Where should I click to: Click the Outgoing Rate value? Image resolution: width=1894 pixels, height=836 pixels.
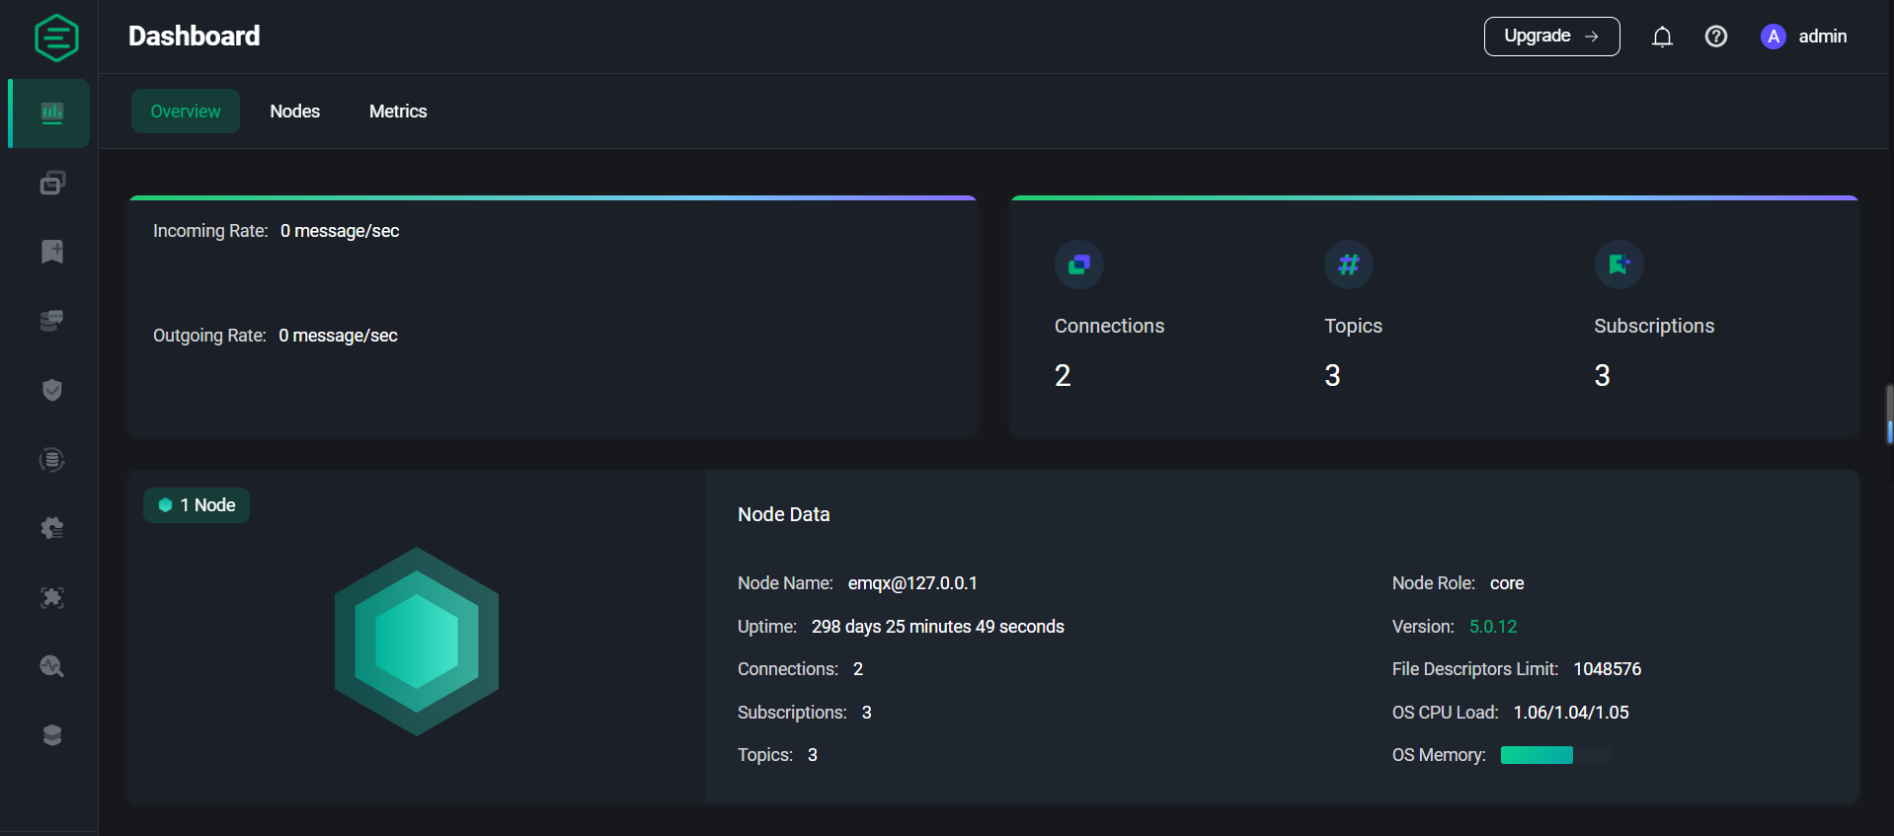point(338,336)
